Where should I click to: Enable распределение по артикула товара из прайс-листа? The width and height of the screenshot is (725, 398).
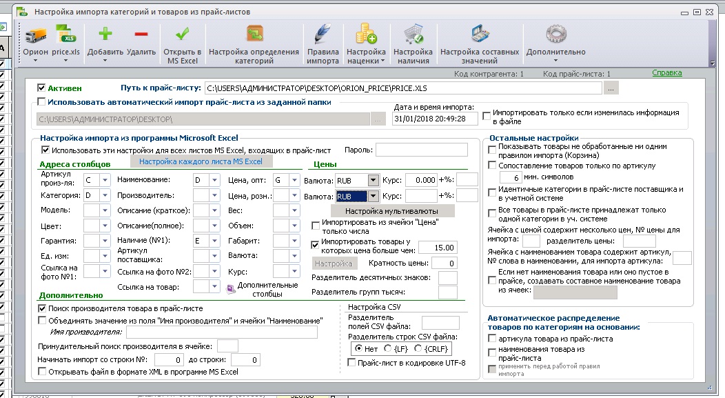tap(492, 338)
